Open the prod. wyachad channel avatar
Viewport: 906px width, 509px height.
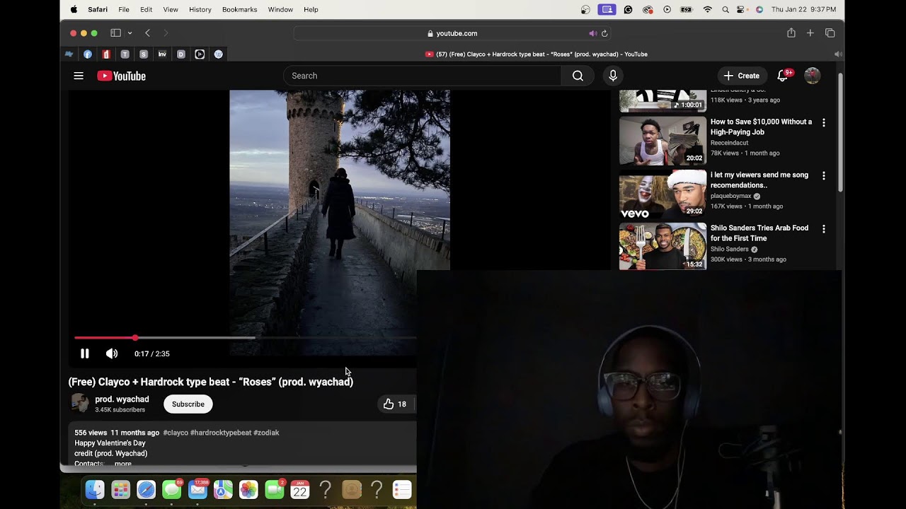pyautogui.click(x=80, y=404)
